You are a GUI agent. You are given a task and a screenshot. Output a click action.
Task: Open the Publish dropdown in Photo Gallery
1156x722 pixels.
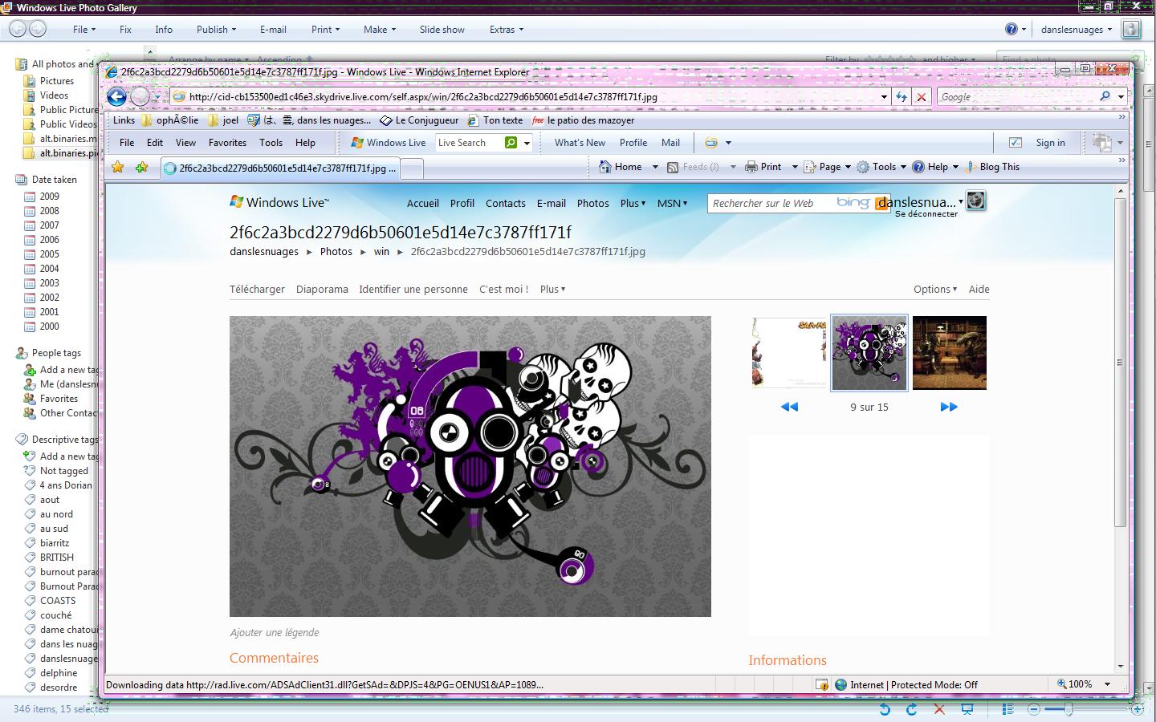coord(217,30)
